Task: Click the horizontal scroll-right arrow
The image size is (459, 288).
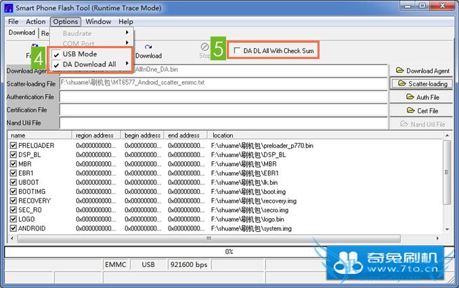Action: pos(437,239)
